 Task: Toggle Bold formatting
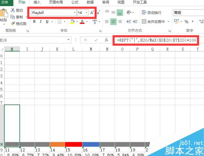[34, 21]
